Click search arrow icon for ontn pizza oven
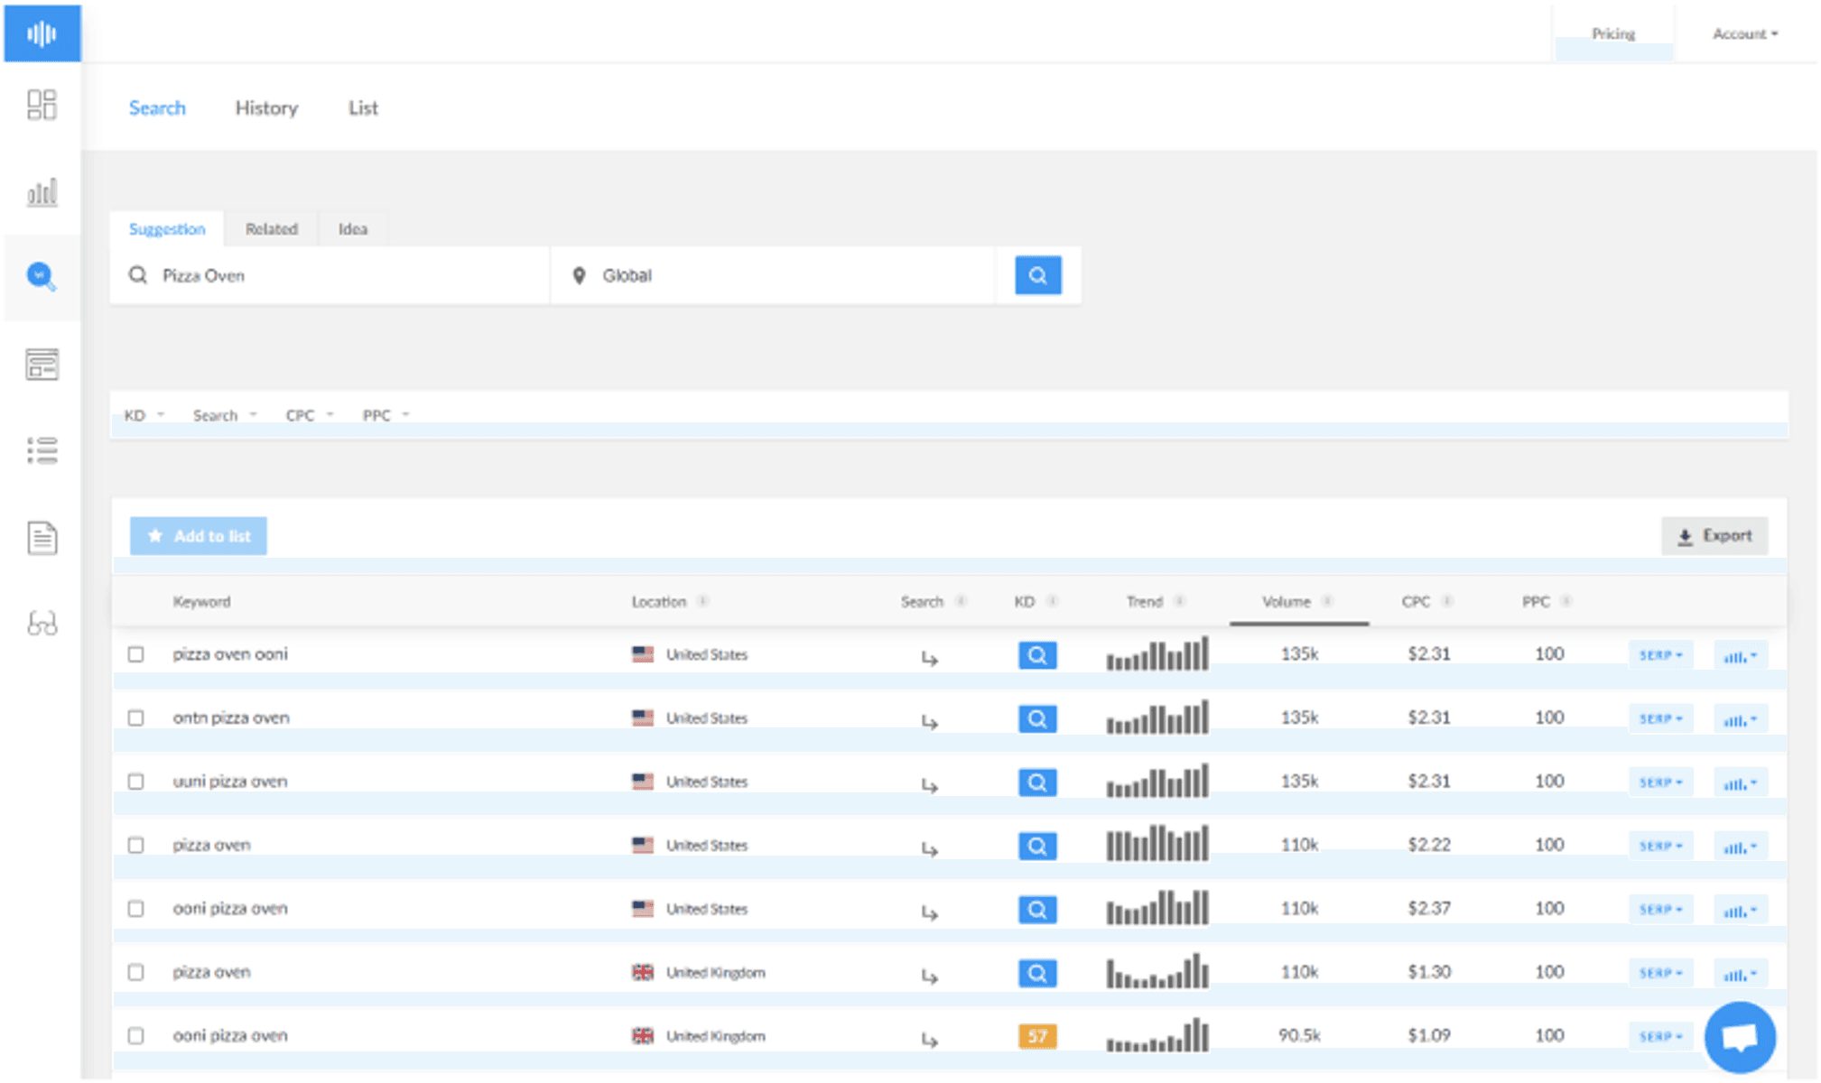Image resolution: width=1821 pixels, height=1083 pixels. (929, 721)
